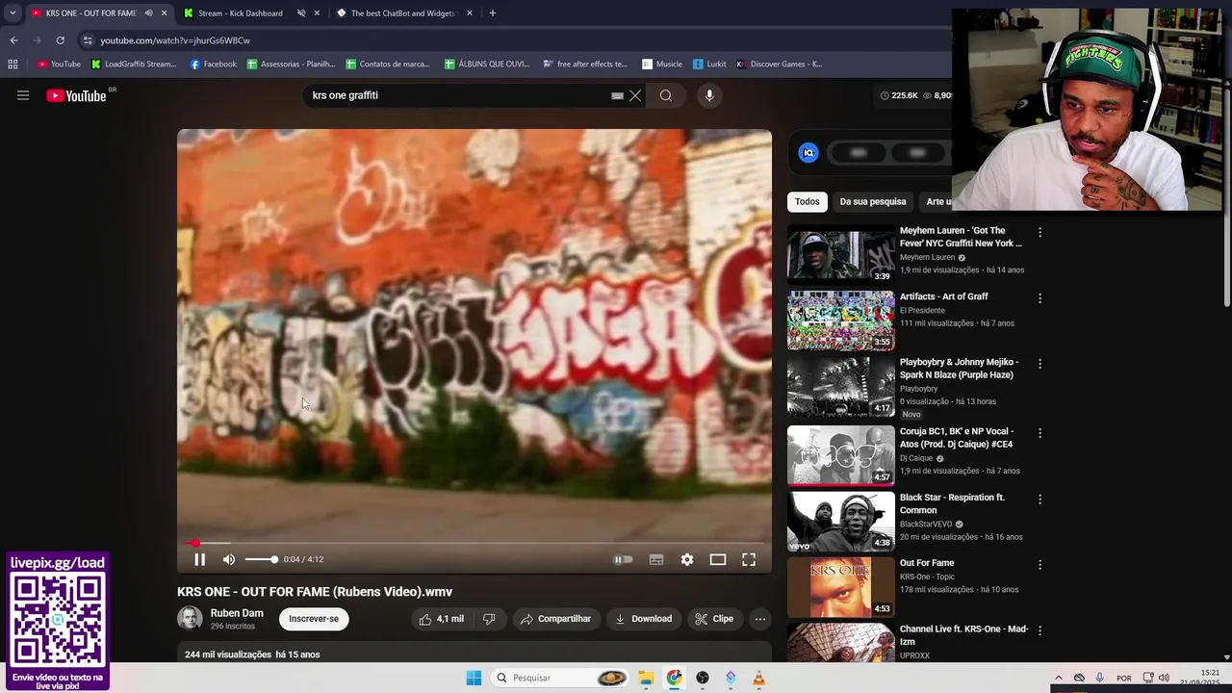The height and width of the screenshot is (693, 1232).
Task: Subscribe with Inscrever-se button
Action: 314,619
